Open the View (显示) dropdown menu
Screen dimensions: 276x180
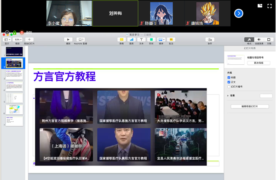(7, 39)
